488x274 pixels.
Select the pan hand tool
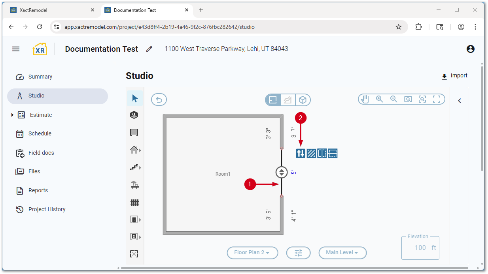click(365, 99)
